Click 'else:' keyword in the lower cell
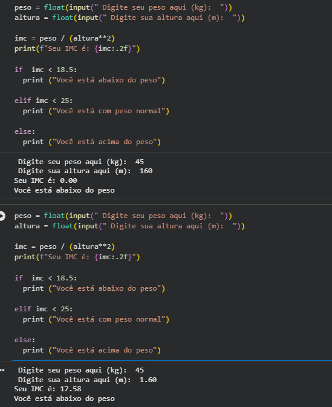This screenshot has height=407, width=332. (x=25, y=340)
